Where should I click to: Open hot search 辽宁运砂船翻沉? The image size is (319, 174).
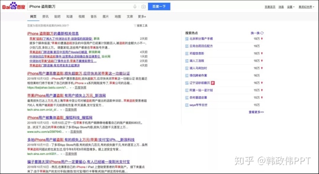(x=199, y=83)
